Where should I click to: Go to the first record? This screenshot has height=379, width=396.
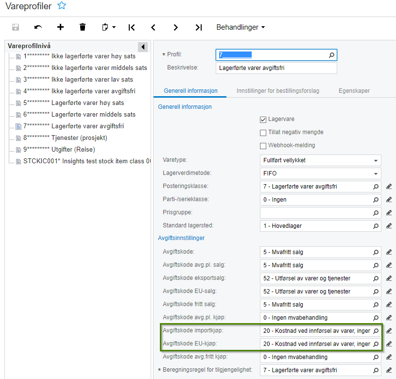[x=132, y=27]
